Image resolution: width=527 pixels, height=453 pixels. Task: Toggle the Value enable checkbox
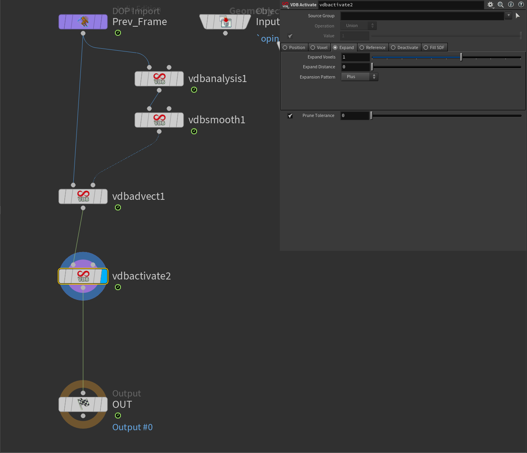click(x=290, y=36)
